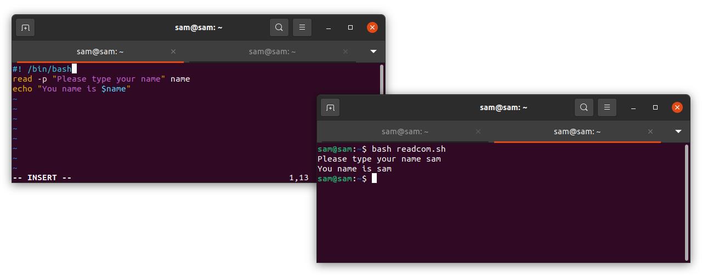Expand tab list dropdown in bash terminal

[x=678, y=131]
